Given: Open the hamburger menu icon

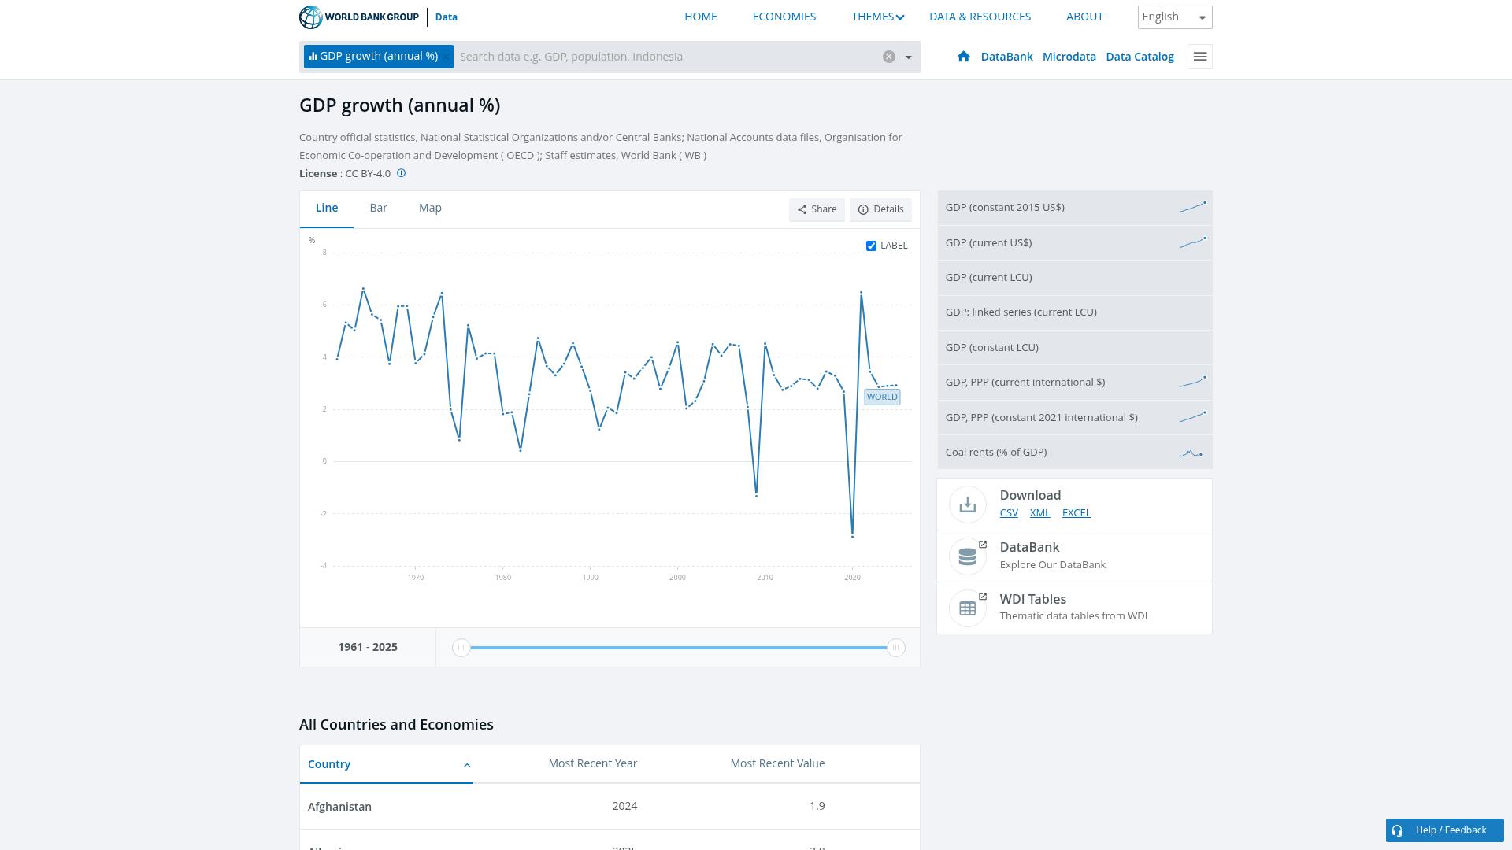Looking at the screenshot, I should coord(1200,57).
